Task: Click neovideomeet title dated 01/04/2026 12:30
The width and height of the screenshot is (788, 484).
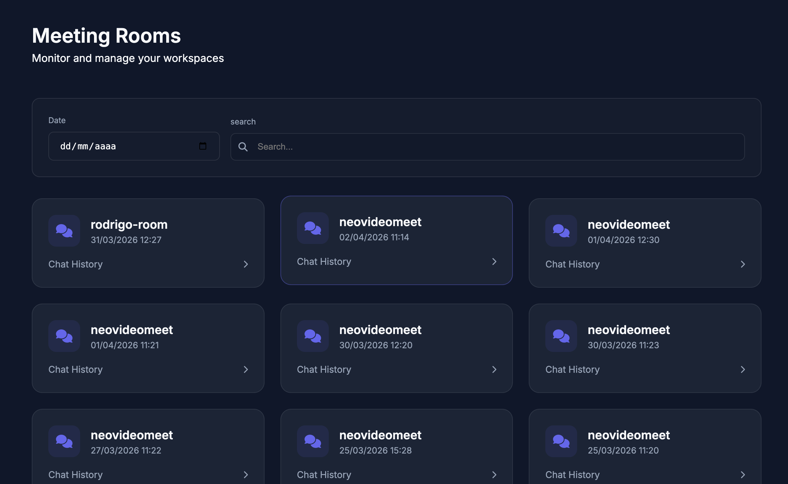Action: coord(629,224)
